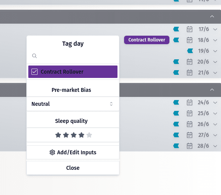The height and width of the screenshot is (195, 221).
Task: Close the Tag day popup
Action: point(73,168)
